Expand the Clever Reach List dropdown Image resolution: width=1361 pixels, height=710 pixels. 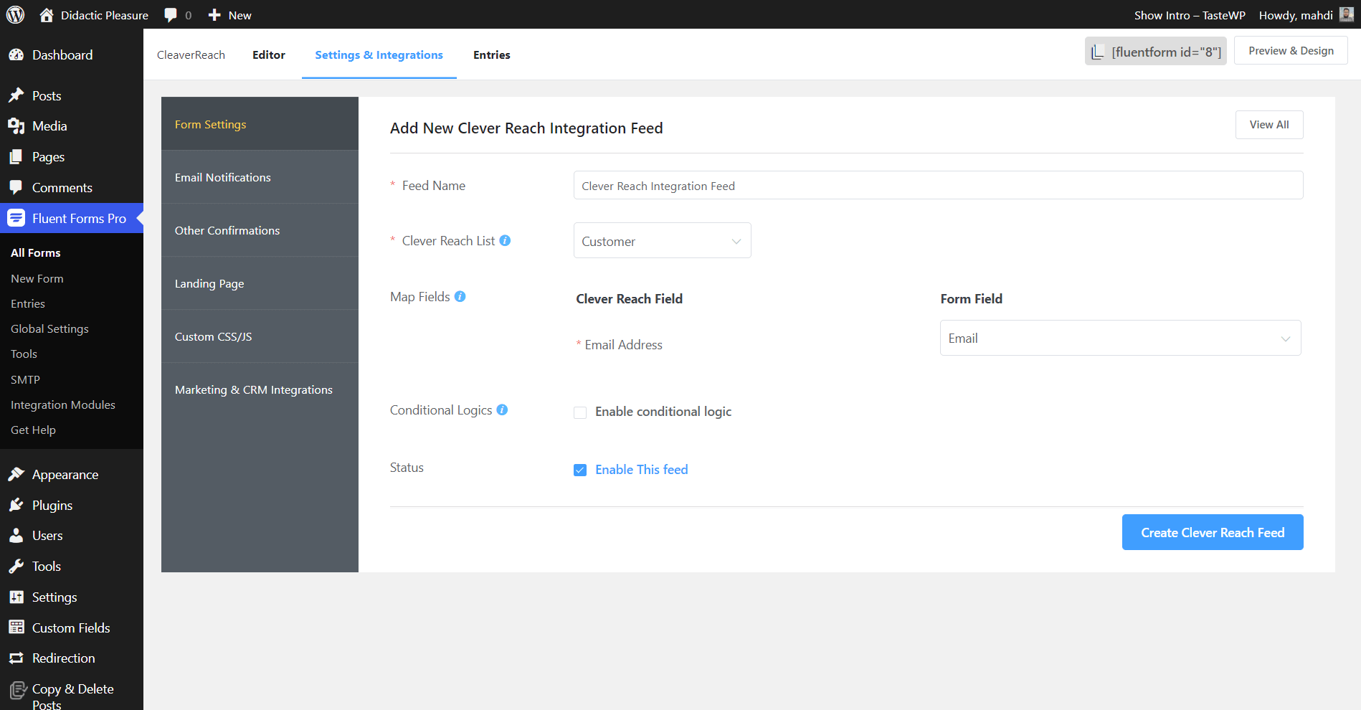(662, 241)
